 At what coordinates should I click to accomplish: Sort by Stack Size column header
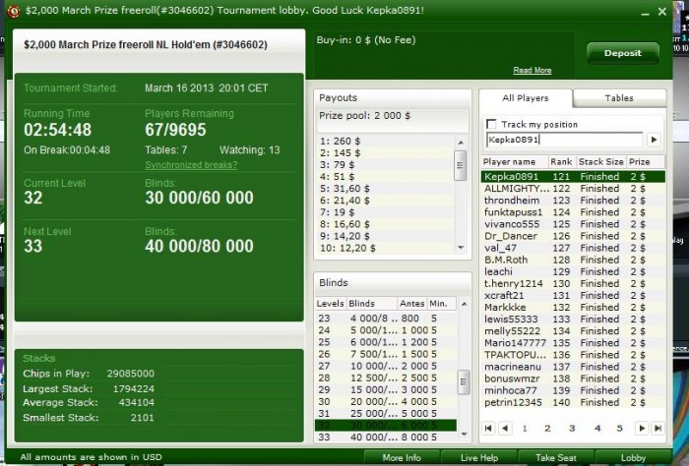pyautogui.click(x=600, y=162)
